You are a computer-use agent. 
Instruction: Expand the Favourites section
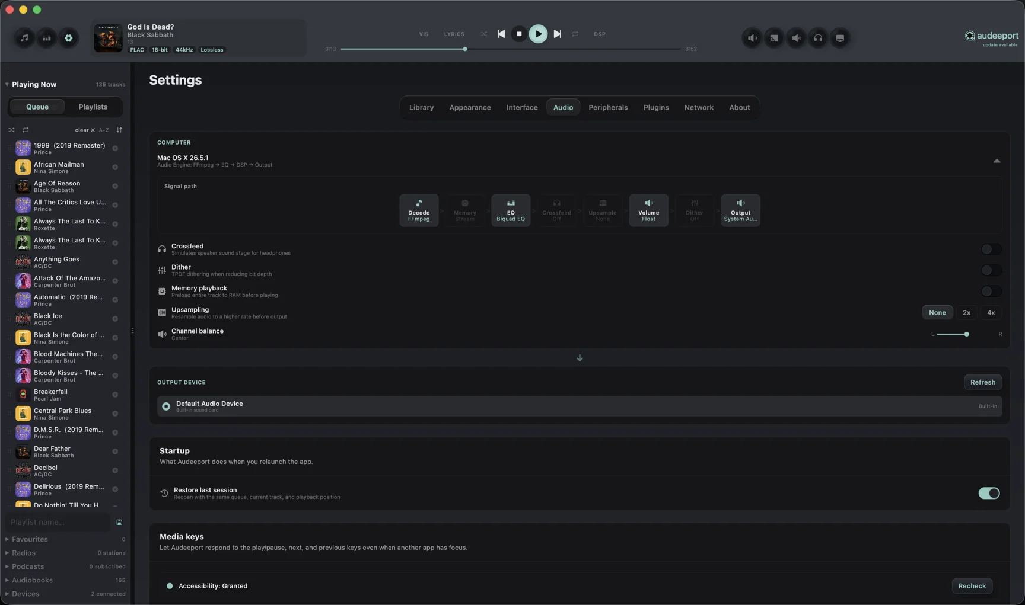coord(30,540)
